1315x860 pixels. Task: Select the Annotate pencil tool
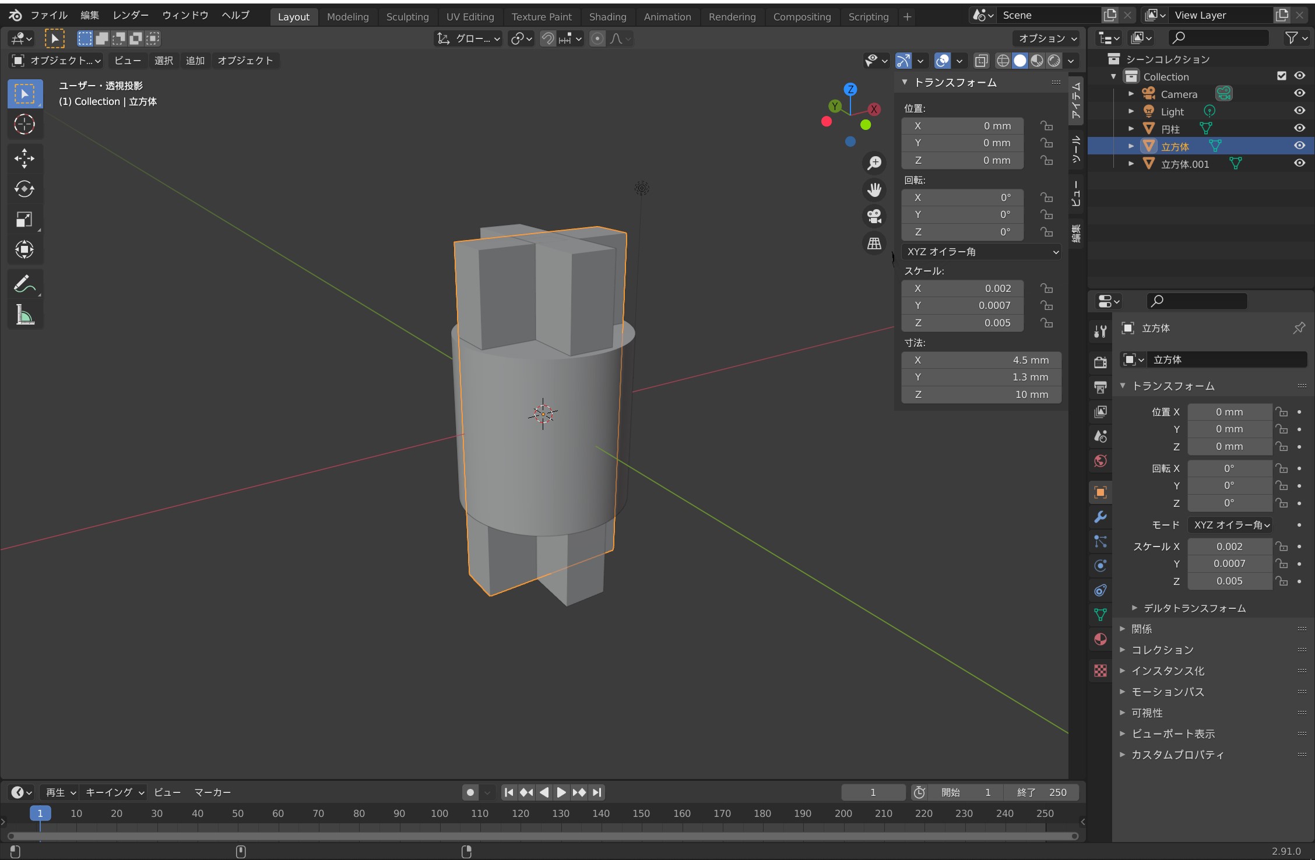(24, 284)
